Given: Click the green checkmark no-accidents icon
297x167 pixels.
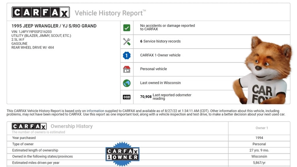Looking at the screenshot, I should tap(127, 28).
